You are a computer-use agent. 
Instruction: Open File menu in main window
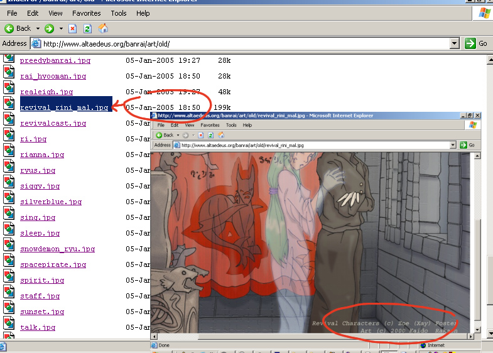12,13
